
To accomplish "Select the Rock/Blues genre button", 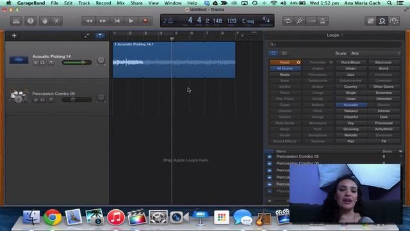I will pyautogui.click(x=350, y=63).
